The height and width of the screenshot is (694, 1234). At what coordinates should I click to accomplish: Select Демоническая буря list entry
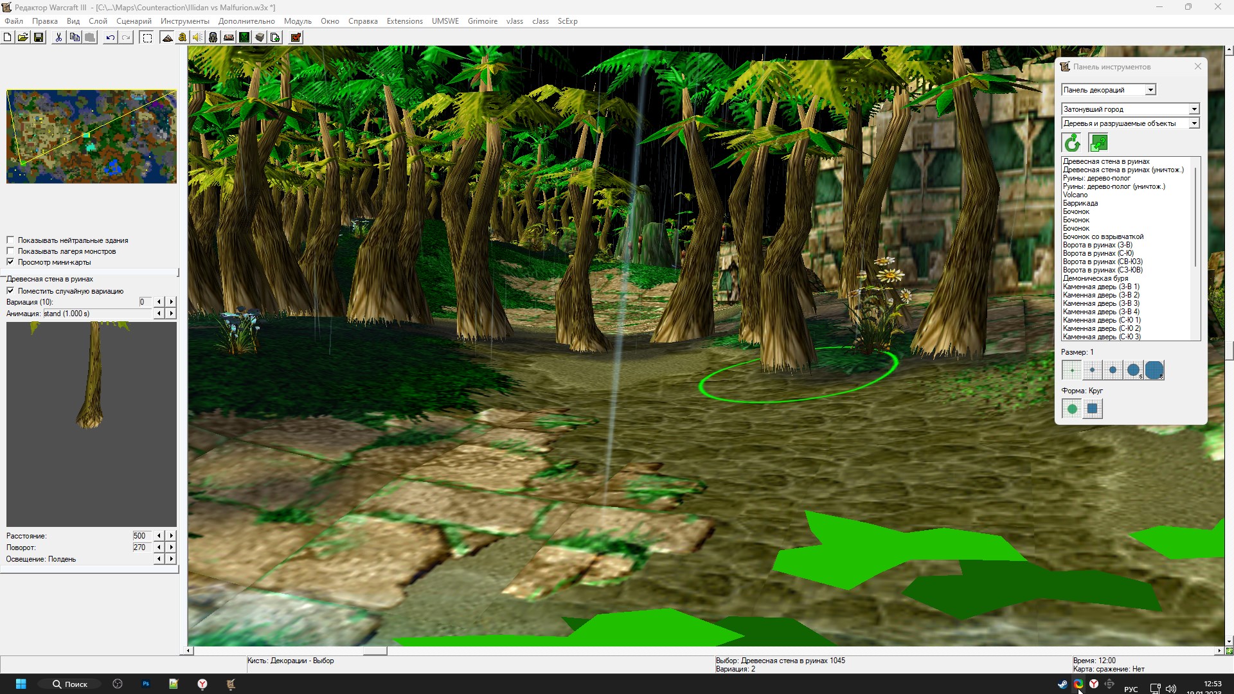1095,278
